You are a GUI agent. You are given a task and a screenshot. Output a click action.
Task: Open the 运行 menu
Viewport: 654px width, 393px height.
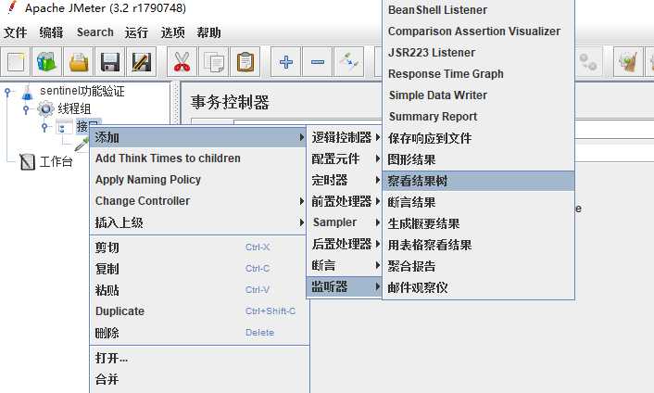coord(136,32)
